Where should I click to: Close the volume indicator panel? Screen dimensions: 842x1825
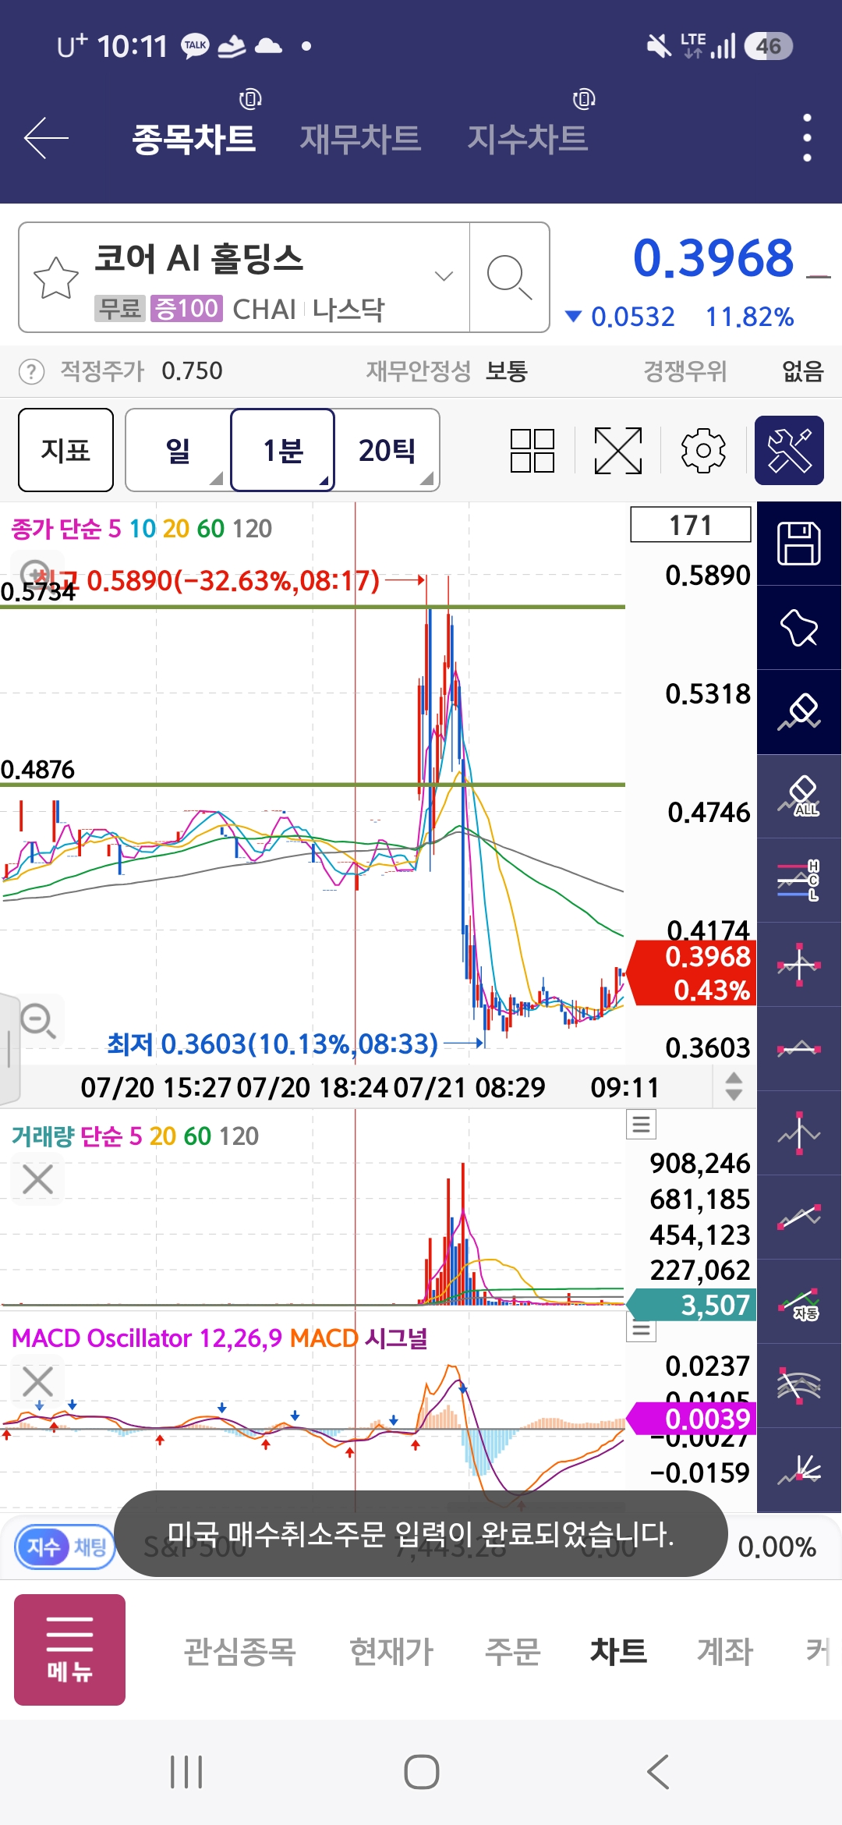37,1179
